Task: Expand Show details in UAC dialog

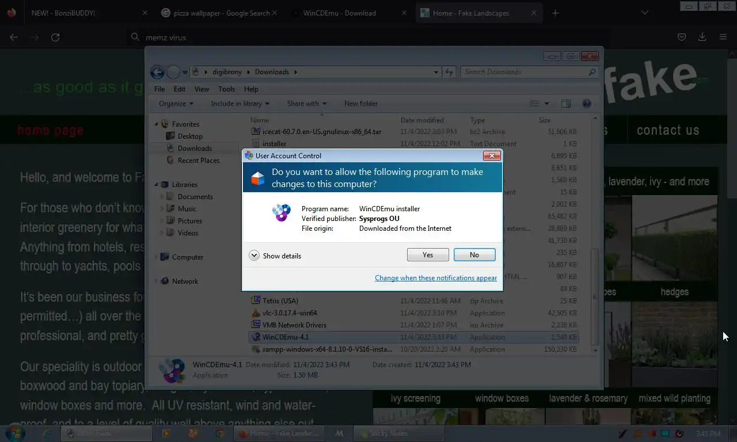Action: pos(276,256)
